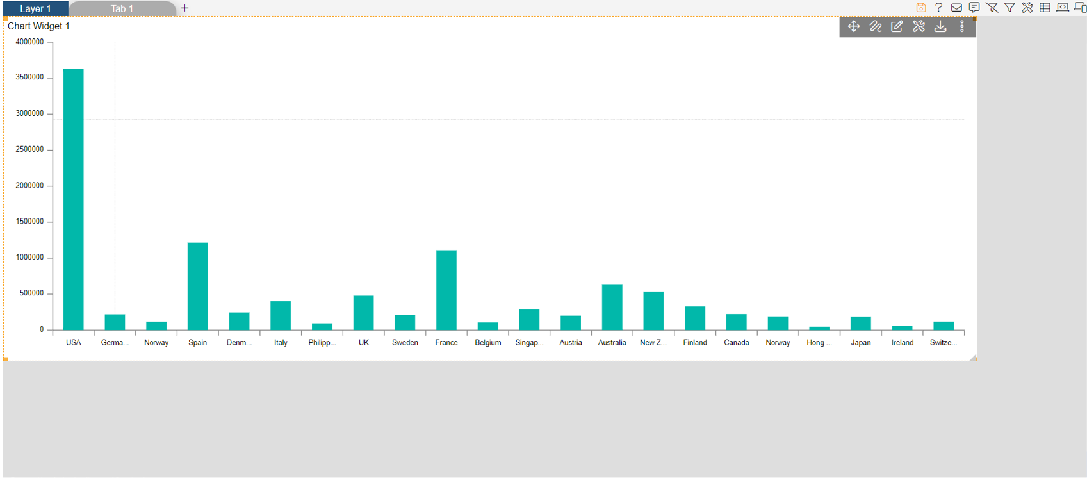Click the Austria bar

pyautogui.click(x=571, y=323)
